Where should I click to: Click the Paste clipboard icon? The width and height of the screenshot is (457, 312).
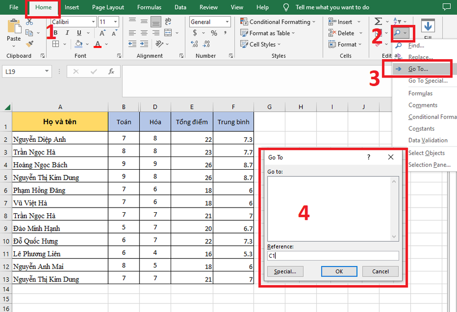pyautogui.click(x=14, y=26)
